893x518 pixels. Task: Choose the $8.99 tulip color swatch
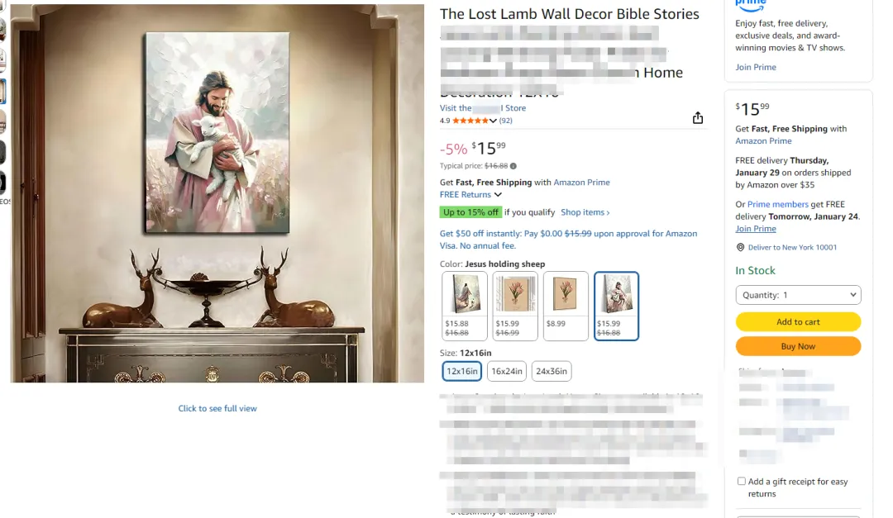pos(566,307)
